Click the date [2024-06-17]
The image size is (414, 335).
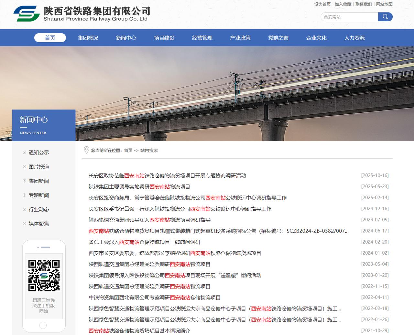[375, 231]
